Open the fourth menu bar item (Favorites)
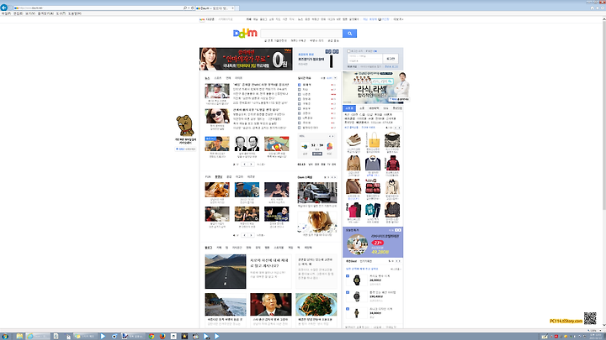Image resolution: width=606 pixels, height=340 pixels. tap(45, 13)
